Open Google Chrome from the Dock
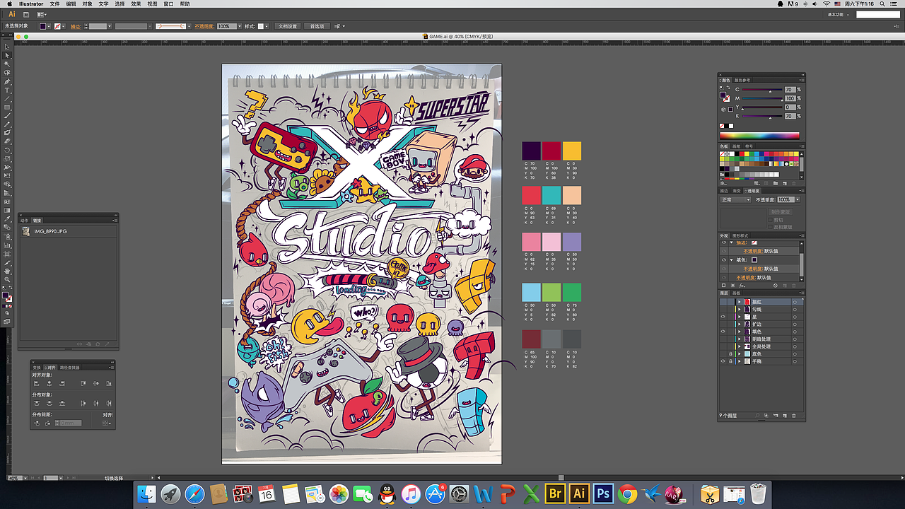 (627, 493)
